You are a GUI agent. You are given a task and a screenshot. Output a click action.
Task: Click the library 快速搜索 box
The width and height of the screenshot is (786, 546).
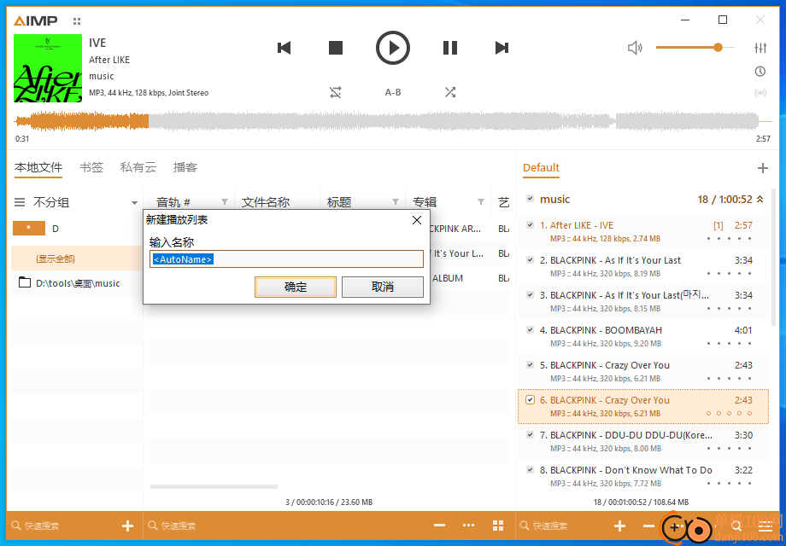(285, 526)
